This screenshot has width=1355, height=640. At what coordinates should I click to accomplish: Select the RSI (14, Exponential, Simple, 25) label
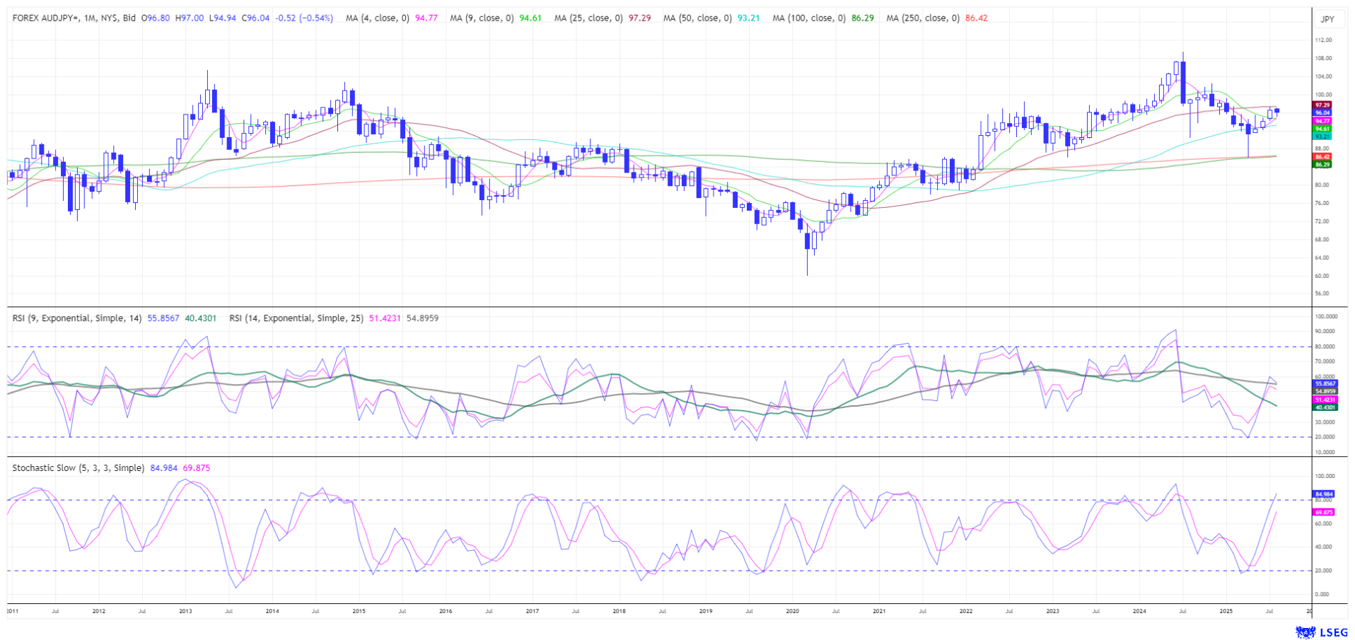[296, 318]
